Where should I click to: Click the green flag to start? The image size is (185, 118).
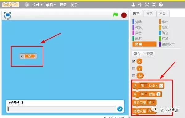click(x=115, y=15)
